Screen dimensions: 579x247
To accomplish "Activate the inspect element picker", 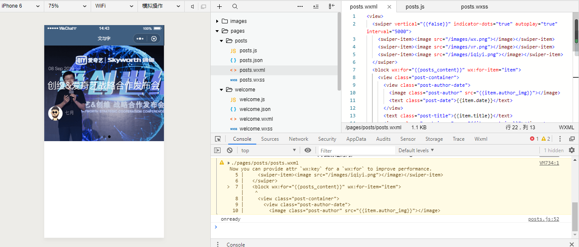I will 218,139.
